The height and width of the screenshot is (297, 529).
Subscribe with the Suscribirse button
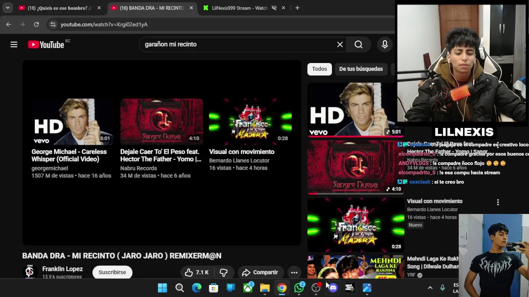point(112,272)
